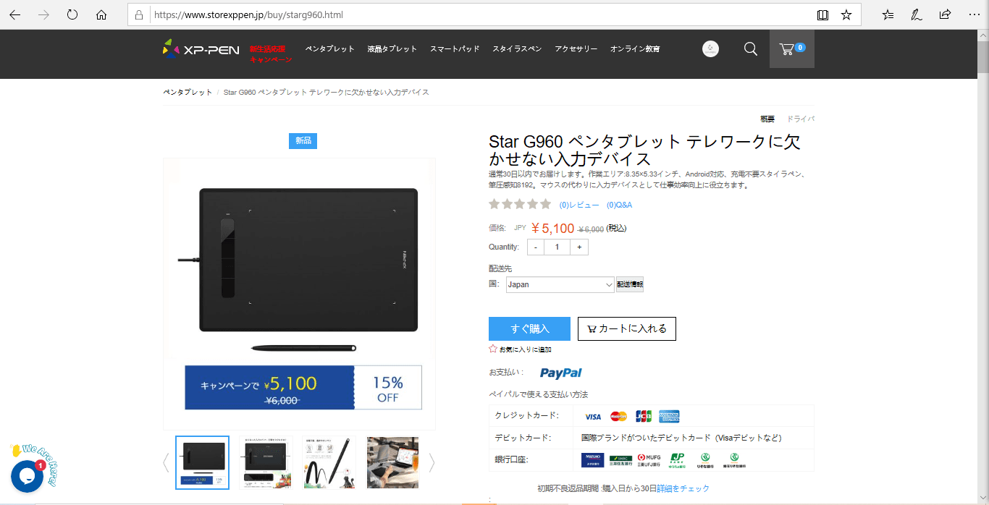
Task: Open browser settings and more menu
Action: coord(974,14)
